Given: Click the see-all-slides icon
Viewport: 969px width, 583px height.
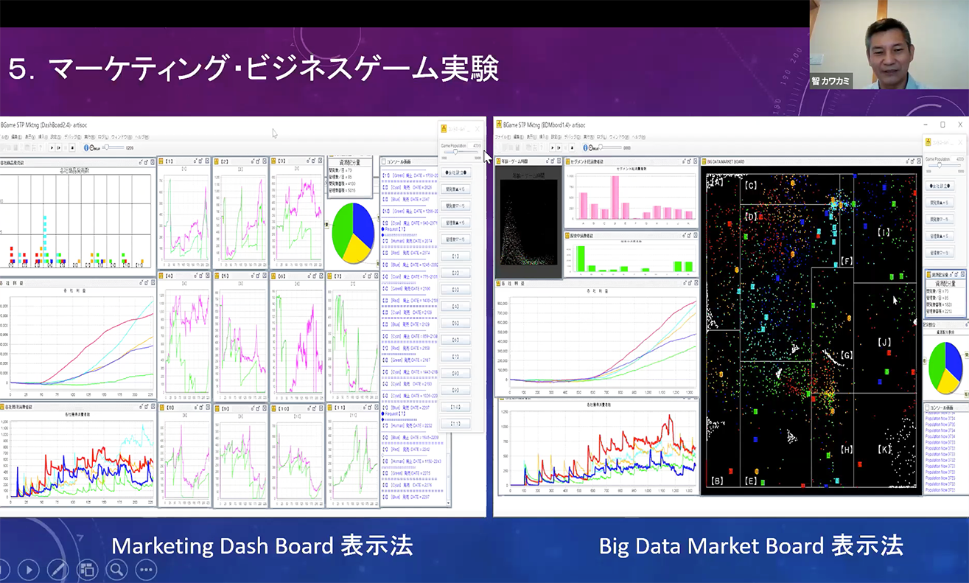Looking at the screenshot, I should tap(88, 569).
